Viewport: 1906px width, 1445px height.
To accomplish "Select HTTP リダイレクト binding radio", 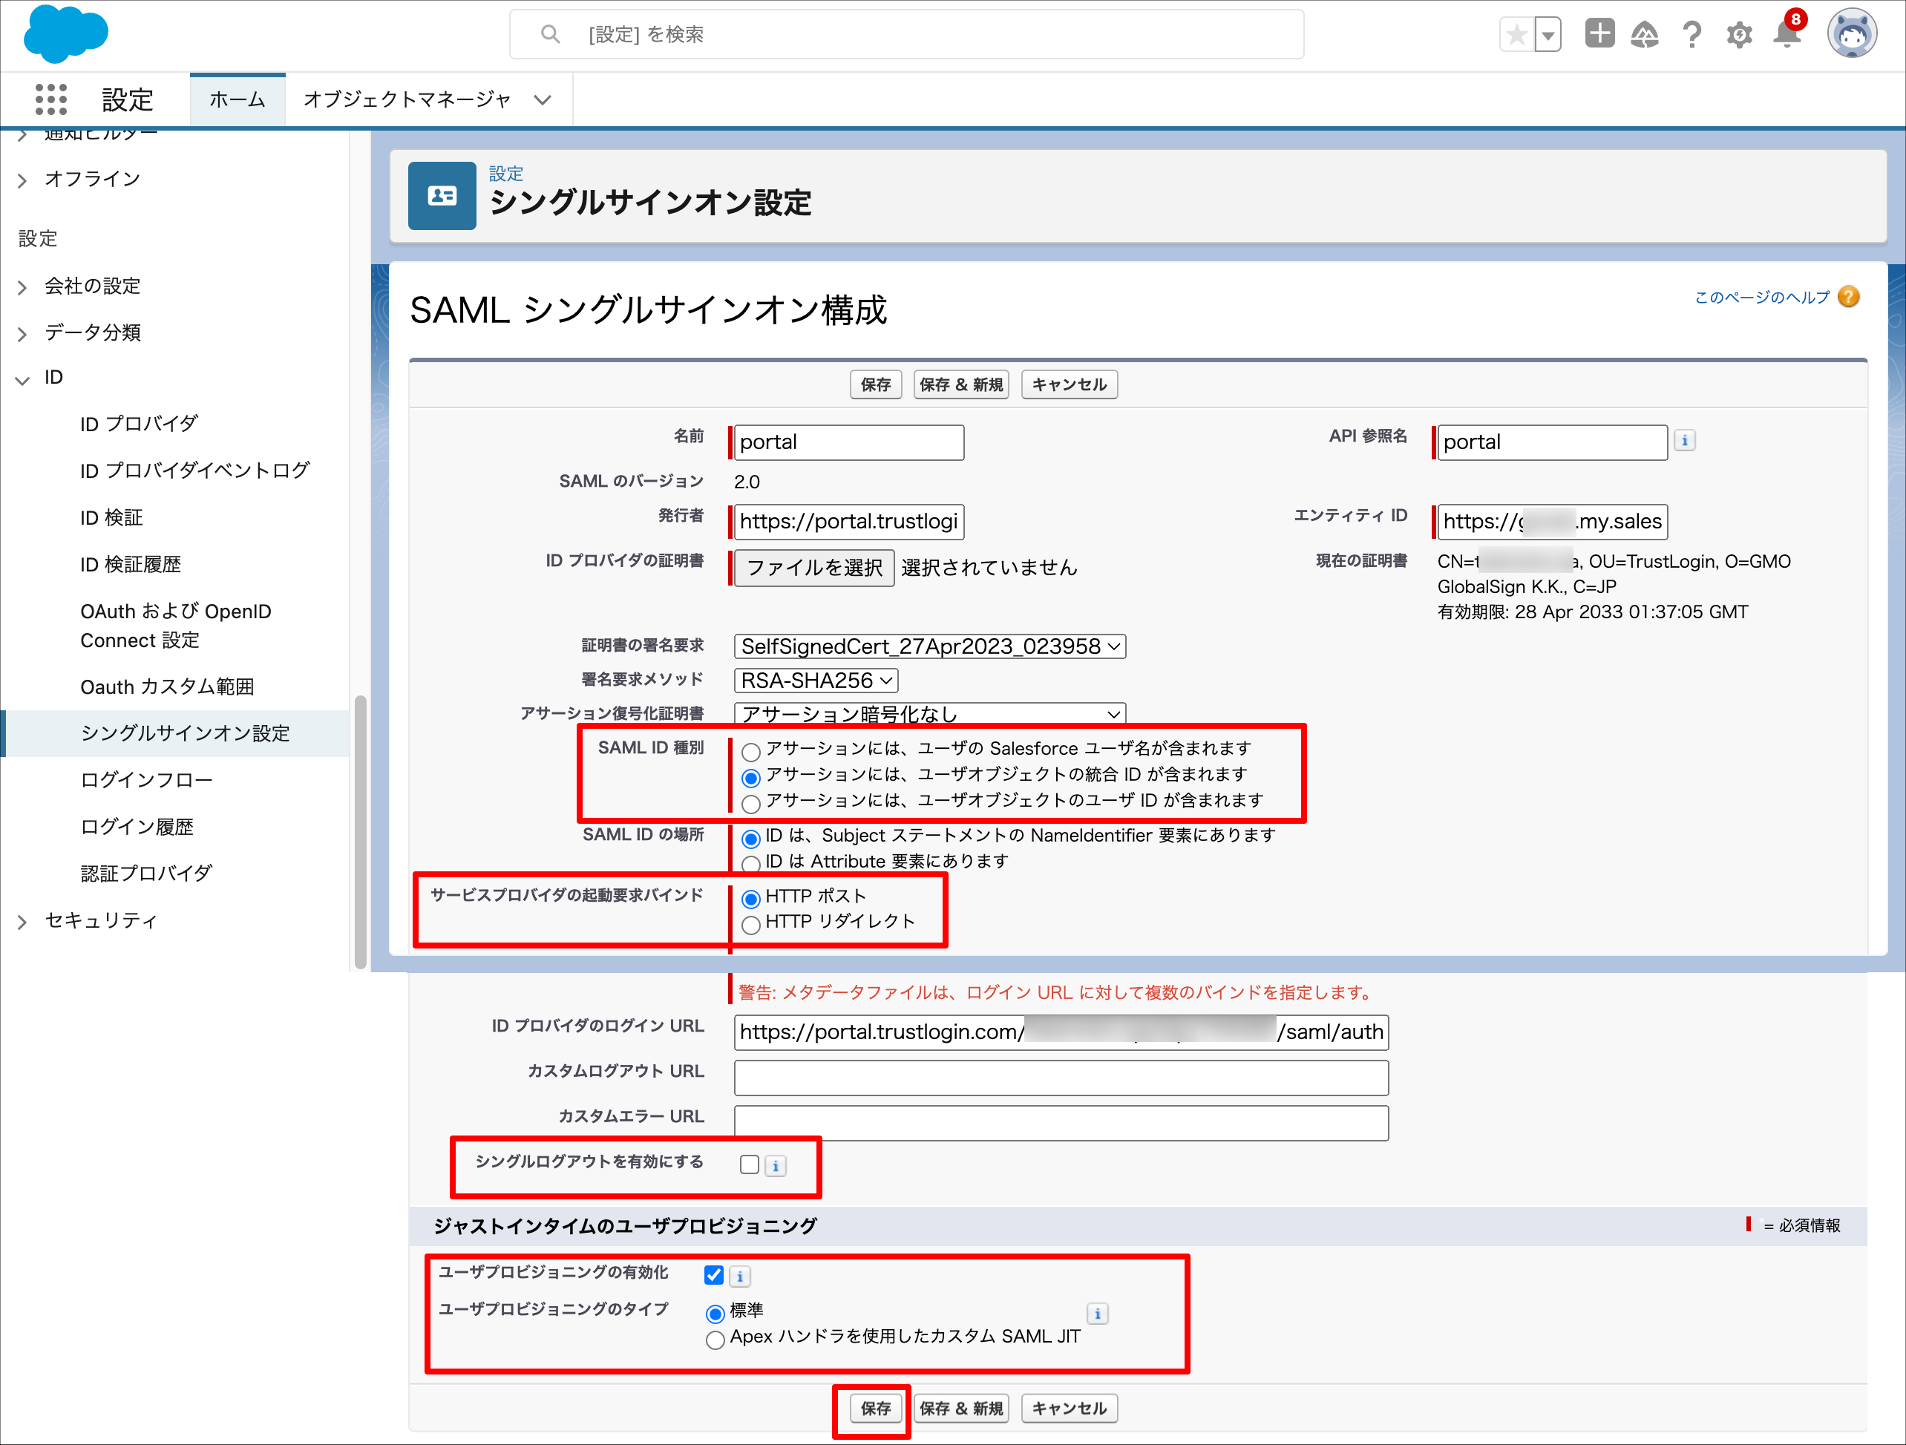I will click(x=750, y=925).
